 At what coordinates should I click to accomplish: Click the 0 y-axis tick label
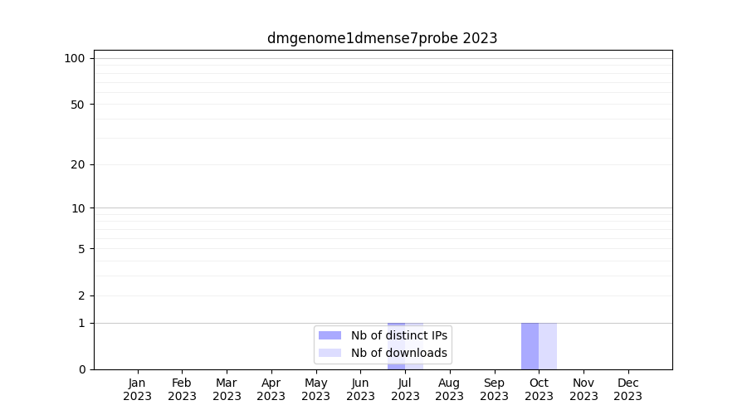(81, 369)
